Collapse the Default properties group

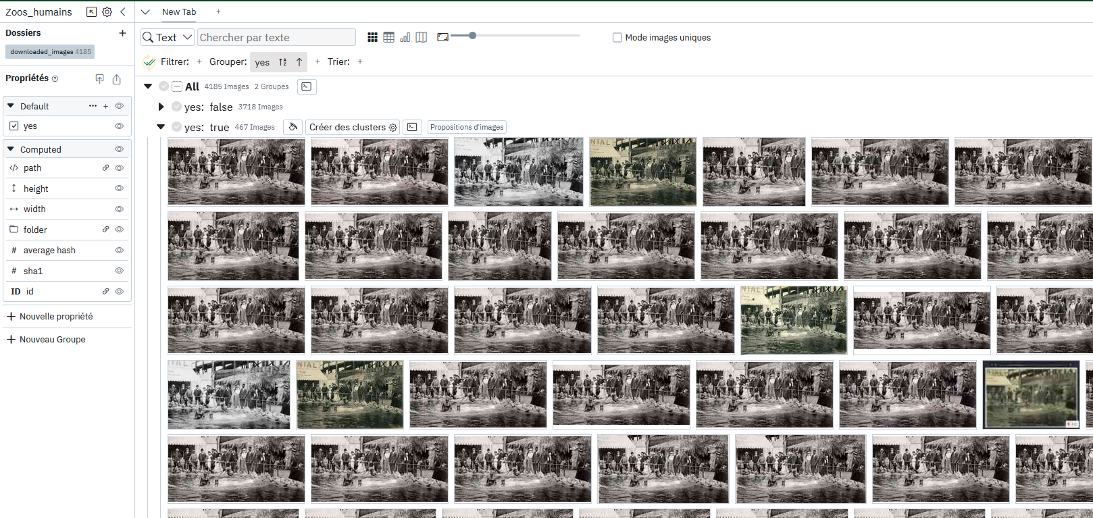pyautogui.click(x=11, y=106)
